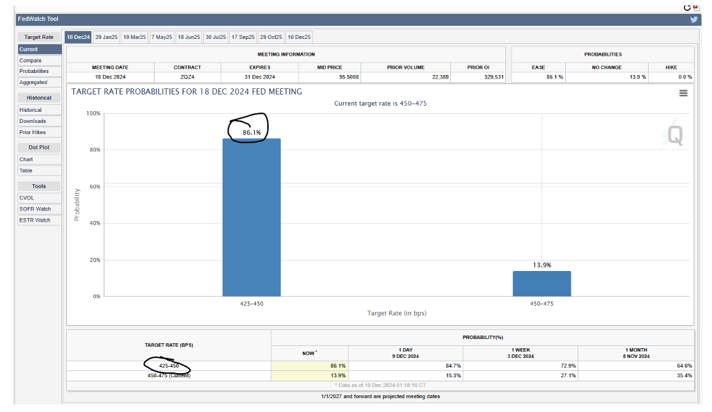Click the tall 425-450 probability bar

point(251,217)
